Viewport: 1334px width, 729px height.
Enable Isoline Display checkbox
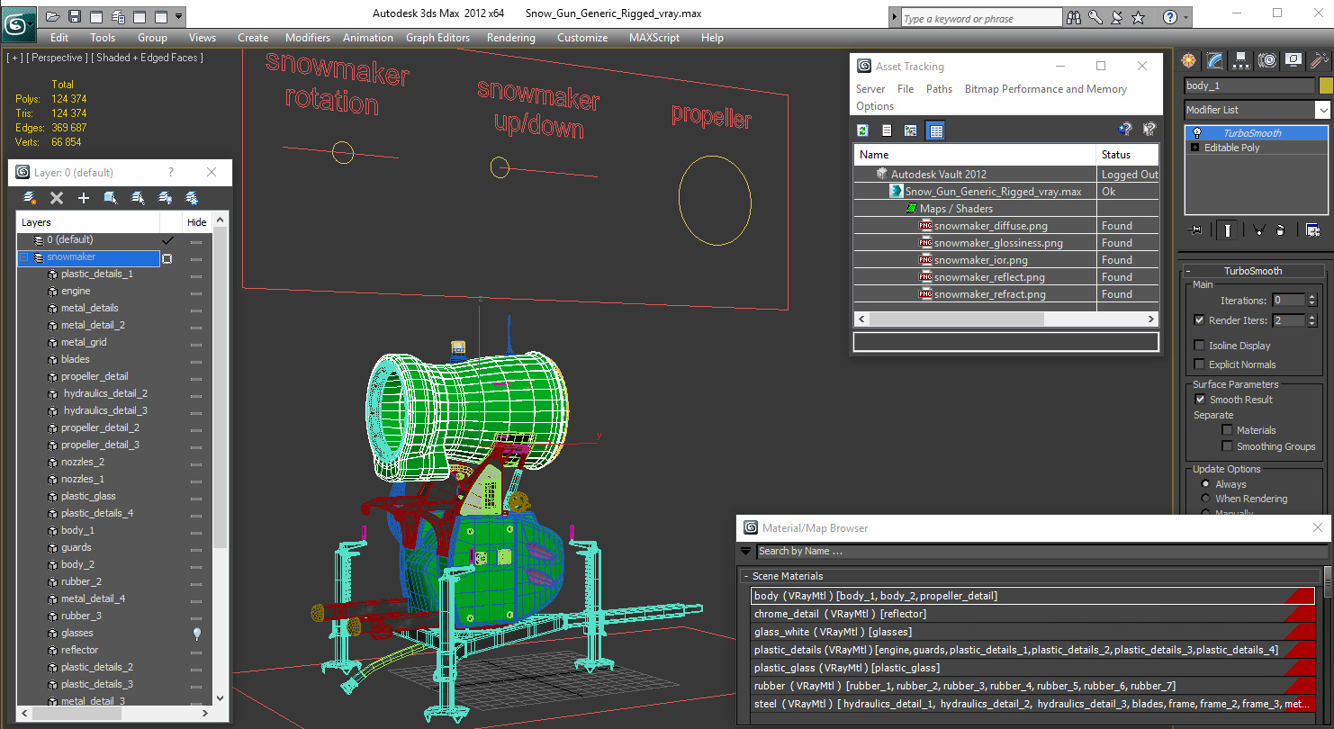(x=1199, y=346)
